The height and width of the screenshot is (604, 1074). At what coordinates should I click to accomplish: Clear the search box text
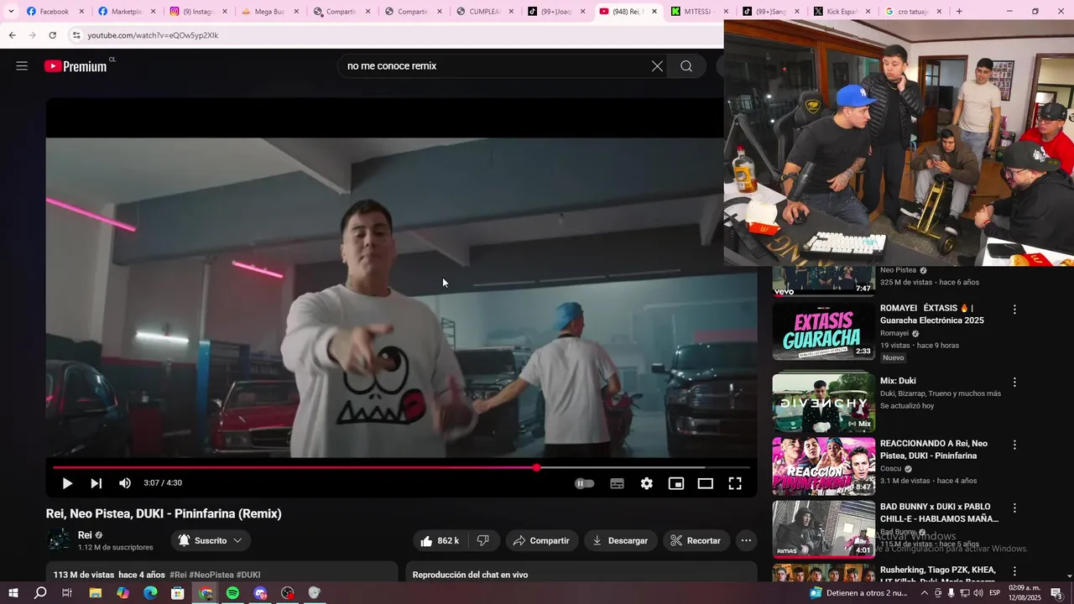click(657, 66)
